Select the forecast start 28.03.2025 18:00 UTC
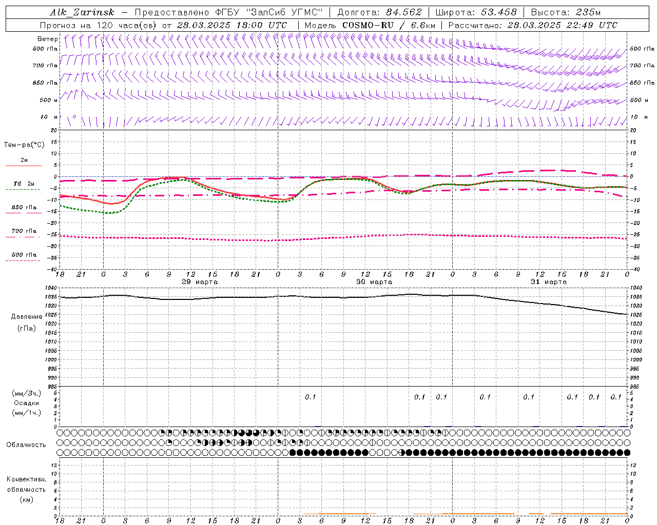 point(232,25)
